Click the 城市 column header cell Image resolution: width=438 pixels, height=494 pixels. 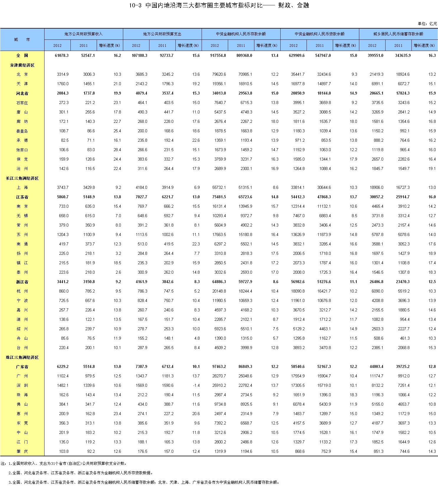pyautogui.click(x=22, y=40)
